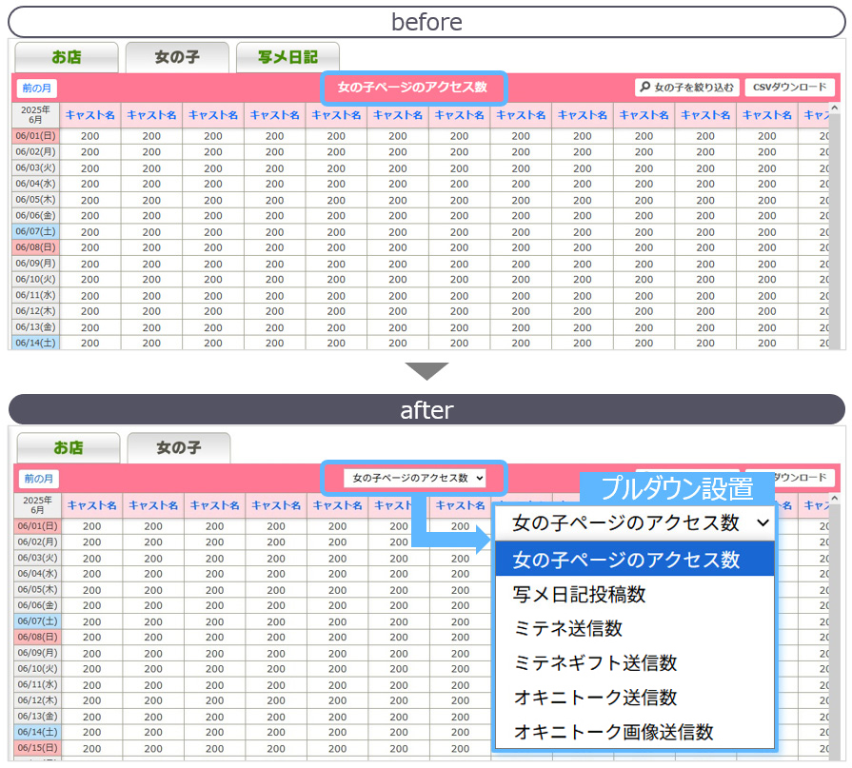Viewport: 852px width, 768px height.
Task: Switch to お店 tab in before panel
Action: coord(67,57)
